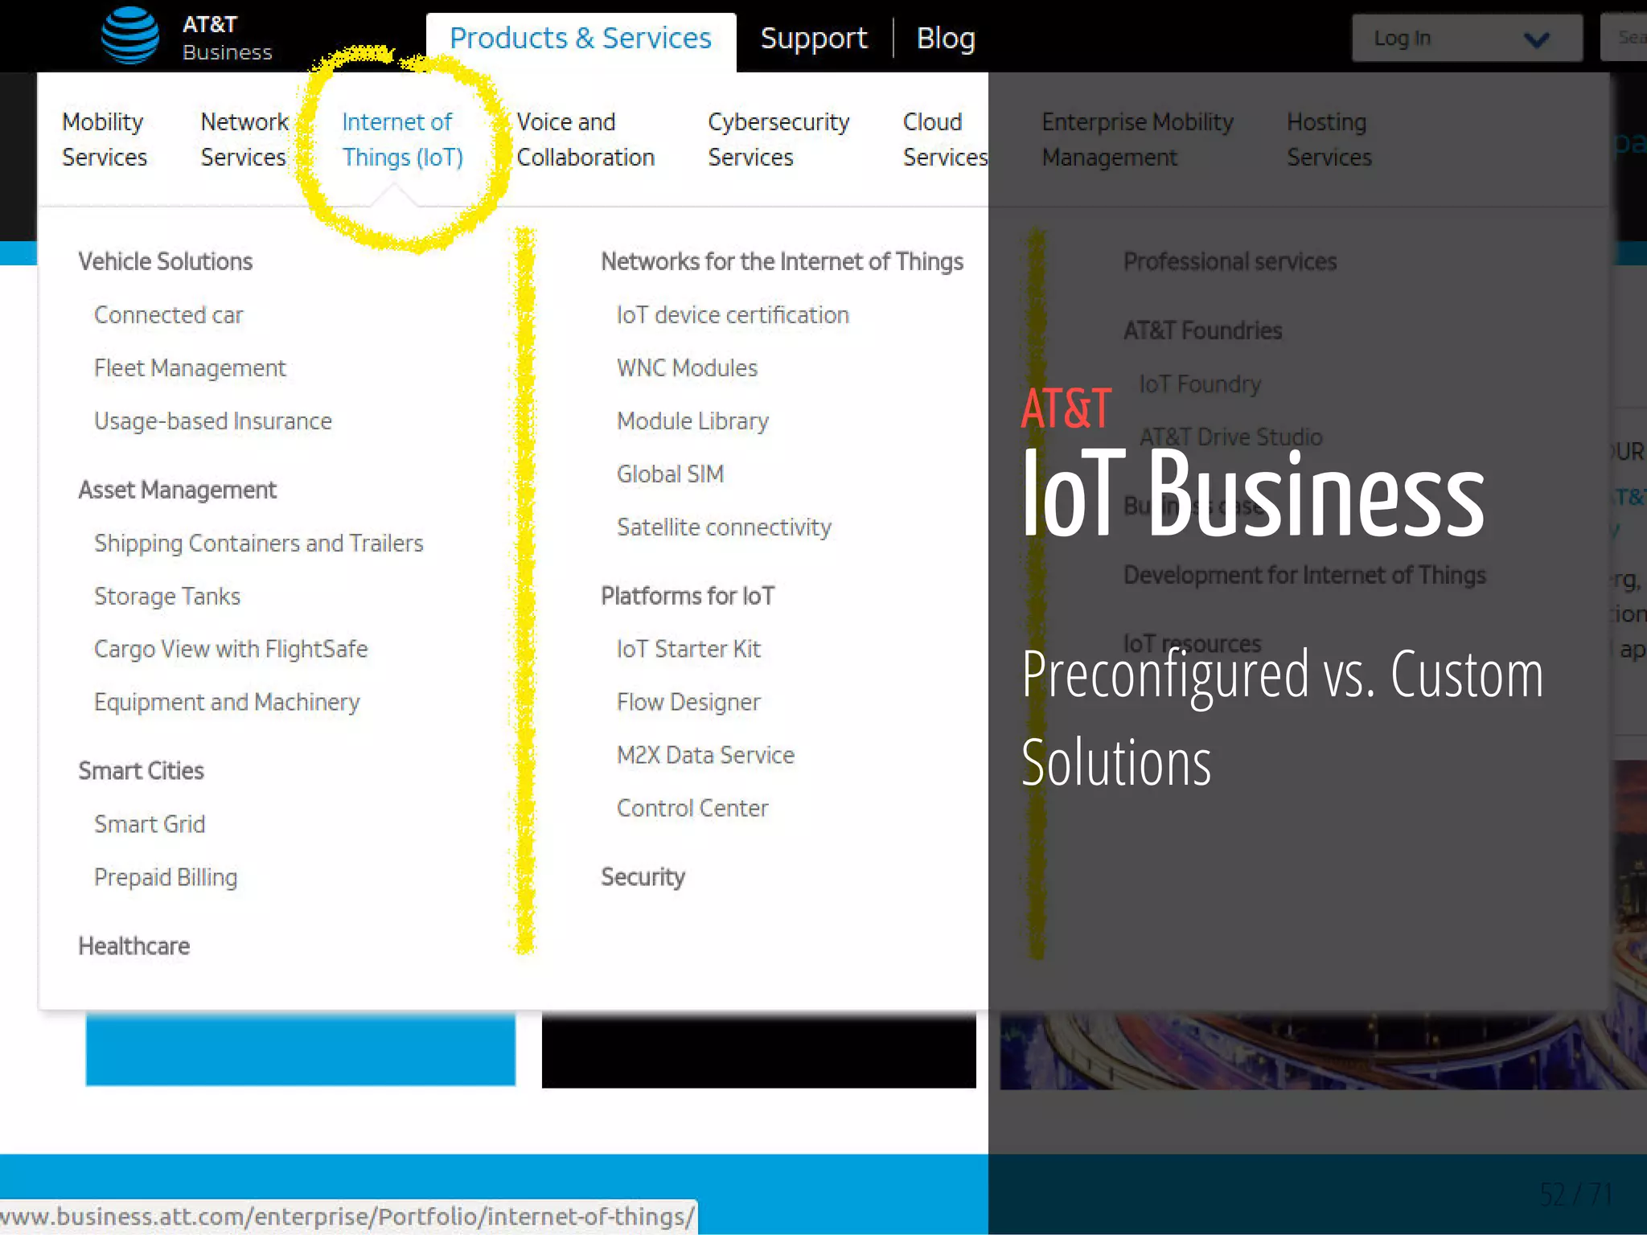1647x1235 pixels.
Task: Open IoT Foundry link
Action: point(1200,384)
